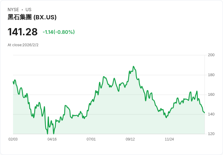Click the 160 price axis label

point(211,95)
